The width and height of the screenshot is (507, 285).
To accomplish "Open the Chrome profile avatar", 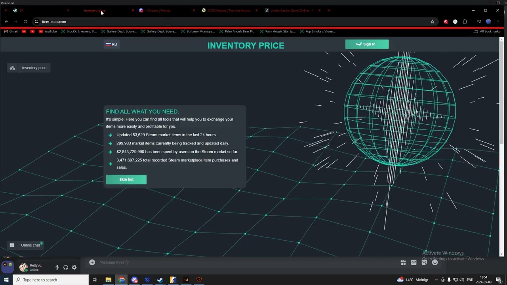I will pyautogui.click(x=488, y=22).
